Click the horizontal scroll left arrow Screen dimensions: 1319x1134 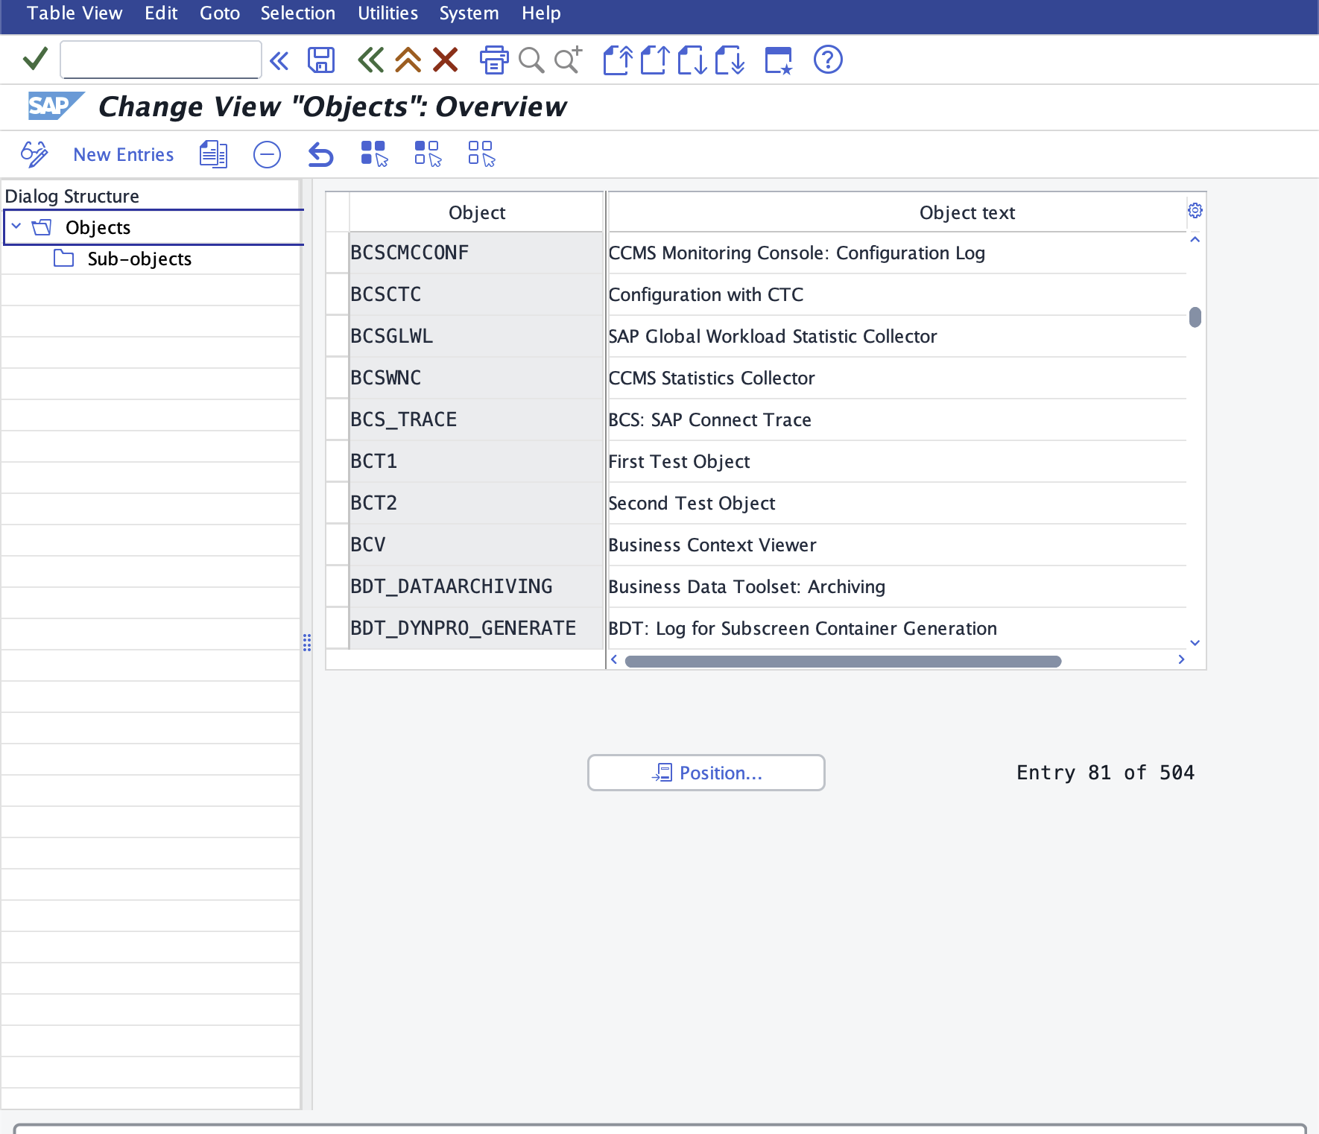click(x=614, y=659)
